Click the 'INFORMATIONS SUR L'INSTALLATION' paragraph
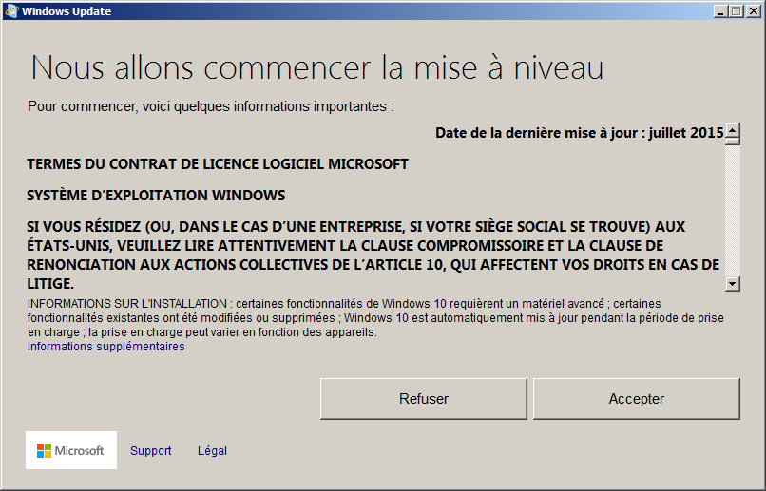766x491 pixels. pyautogui.click(x=375, y=318)
